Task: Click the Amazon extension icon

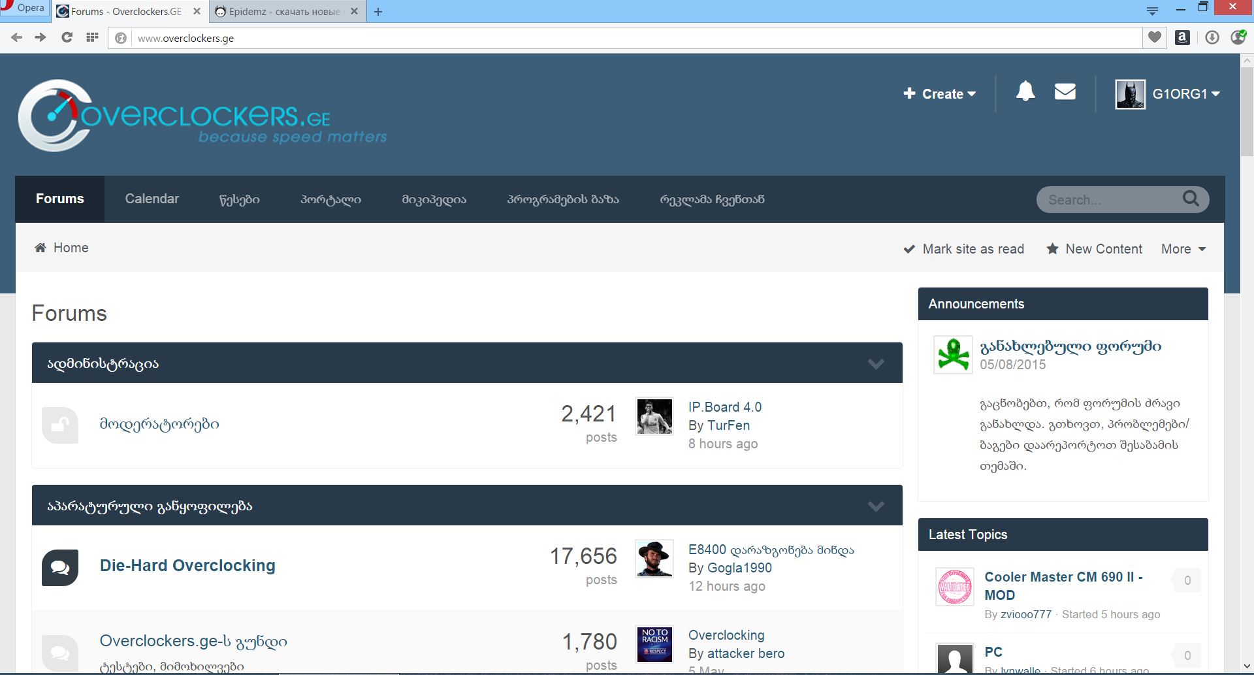Action: coord(1182,38)
